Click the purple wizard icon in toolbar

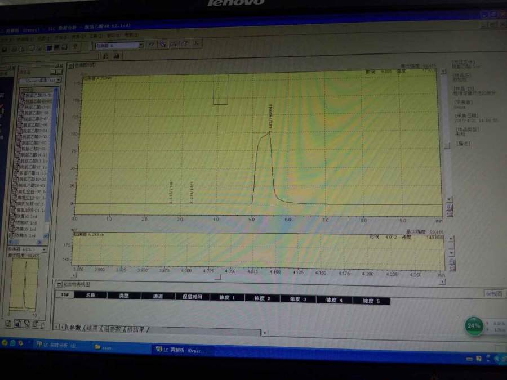tap(163, 44)
